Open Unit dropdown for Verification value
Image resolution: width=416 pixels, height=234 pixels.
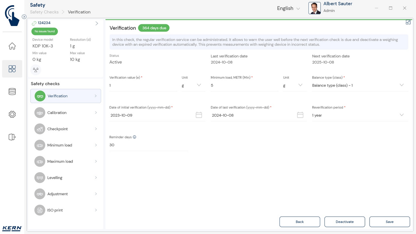pyautogui.click(x=193, y=85)
